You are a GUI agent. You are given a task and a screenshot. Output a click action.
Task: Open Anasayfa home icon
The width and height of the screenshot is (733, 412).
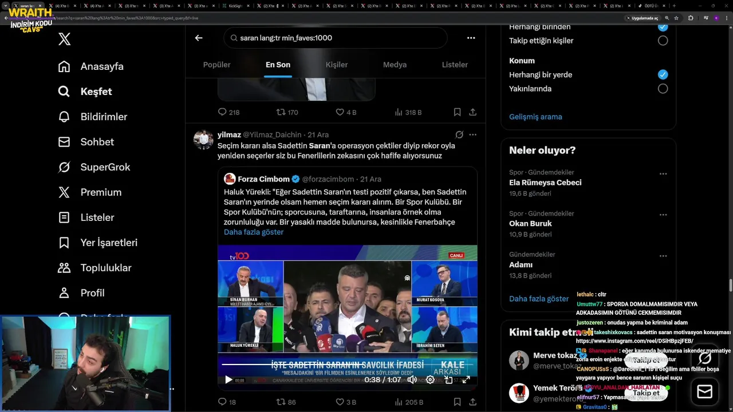pos(64,66)
